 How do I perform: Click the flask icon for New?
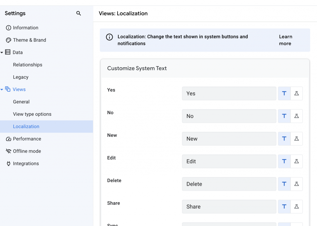(297, 139)
